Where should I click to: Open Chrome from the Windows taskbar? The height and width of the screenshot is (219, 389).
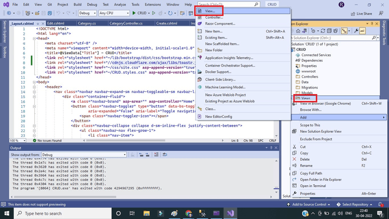pos(189,213)
